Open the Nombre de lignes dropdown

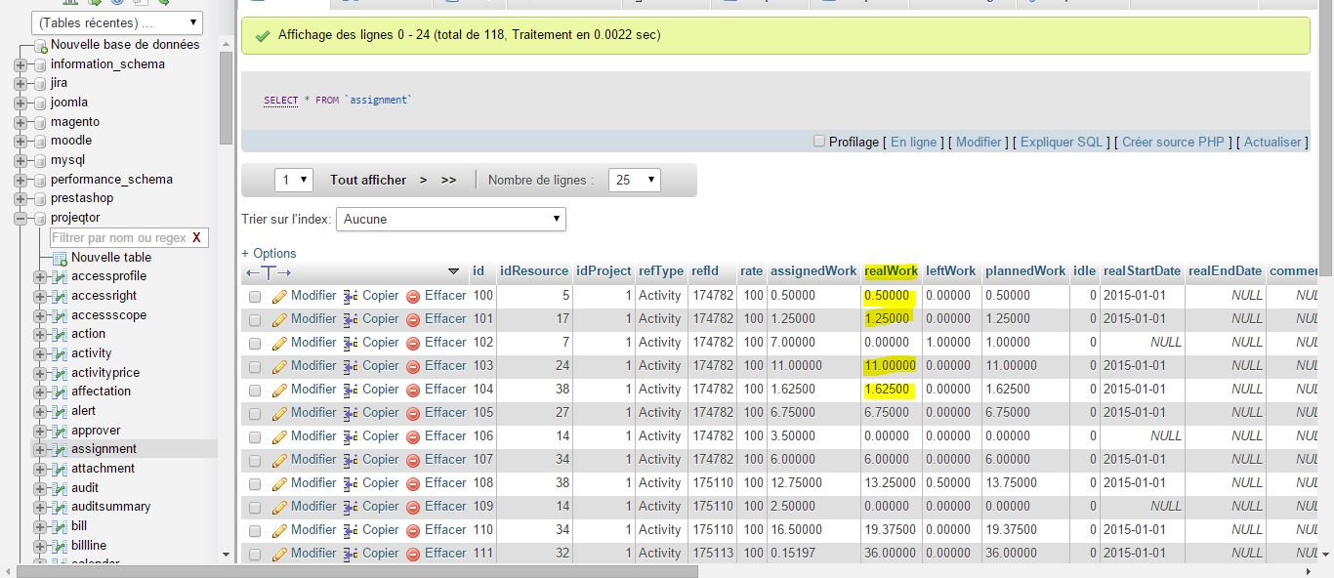click(634, 181)
